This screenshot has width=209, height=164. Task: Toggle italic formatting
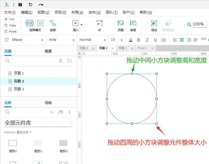[x=147, y=40]
